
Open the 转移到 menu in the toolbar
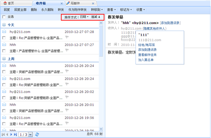point(97,10)
